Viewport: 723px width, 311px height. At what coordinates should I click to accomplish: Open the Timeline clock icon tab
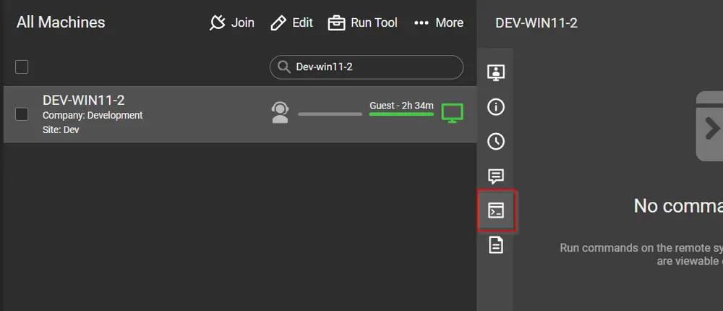click(496, 142)
